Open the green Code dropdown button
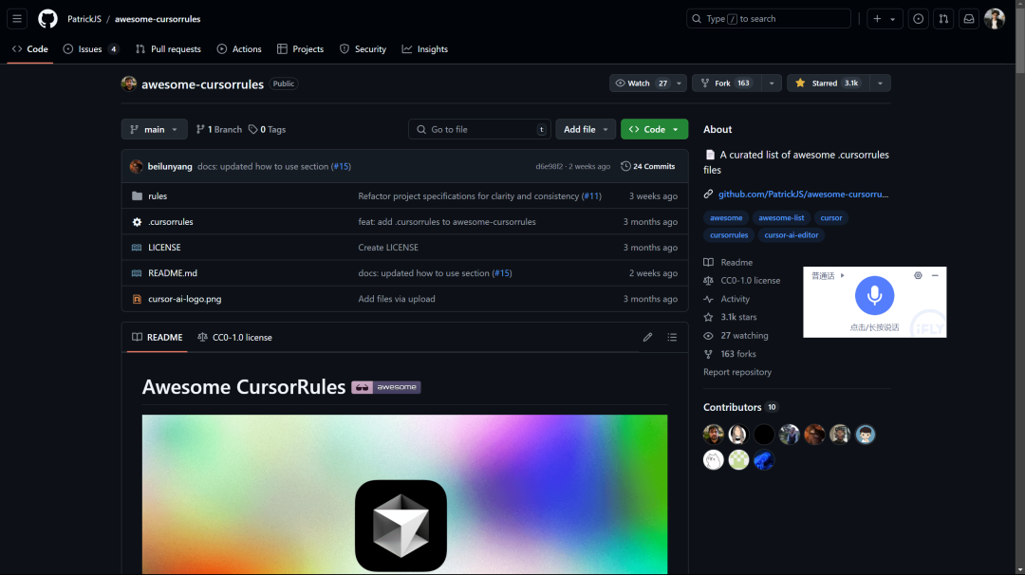1025x575 pixels. (x=654, y=129)
